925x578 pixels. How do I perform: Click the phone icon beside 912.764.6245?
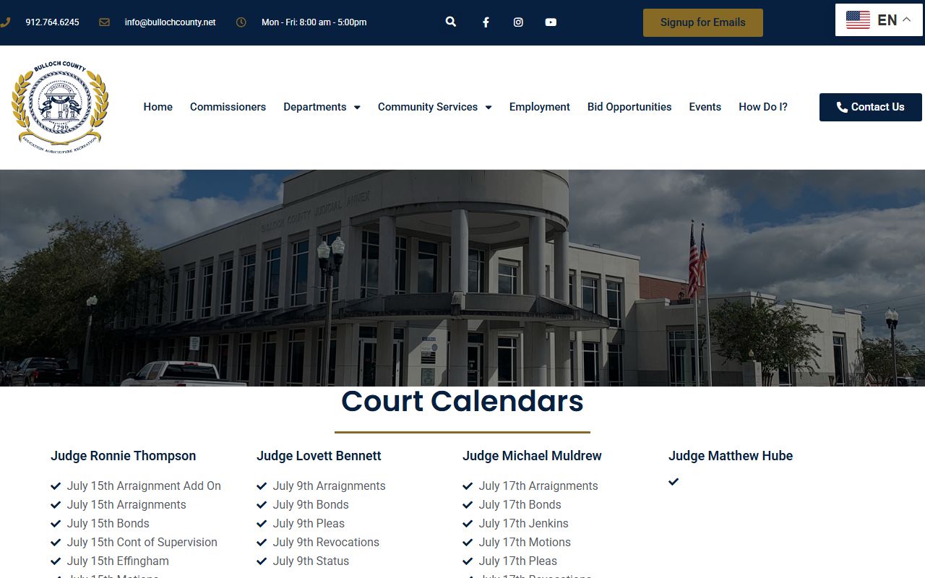5,22
